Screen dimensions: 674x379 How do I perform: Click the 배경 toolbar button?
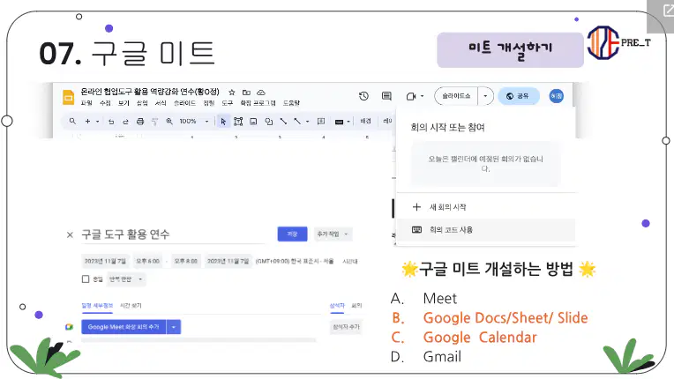coord(366,122)
